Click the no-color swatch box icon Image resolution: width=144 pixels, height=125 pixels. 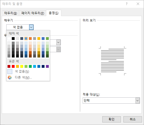click(10, 72)
